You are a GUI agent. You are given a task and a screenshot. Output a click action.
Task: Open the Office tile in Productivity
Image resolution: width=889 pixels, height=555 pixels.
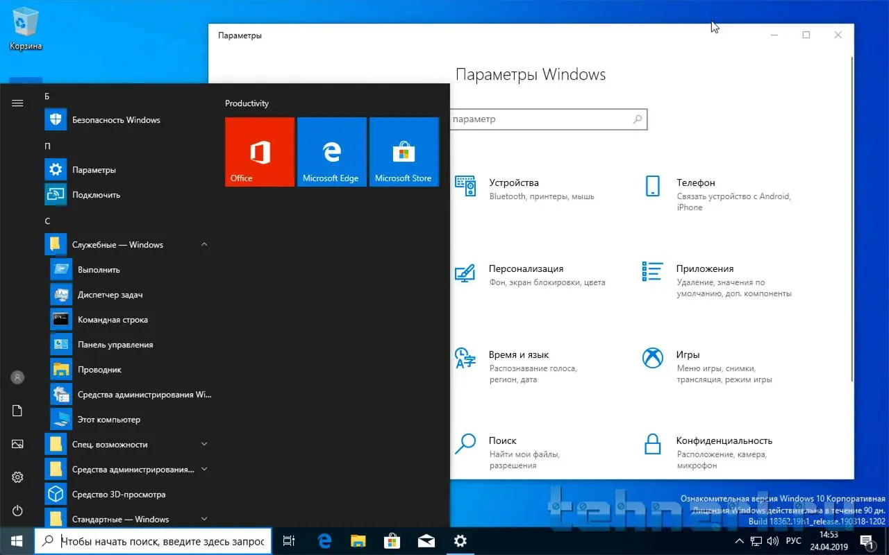(260, 152)
